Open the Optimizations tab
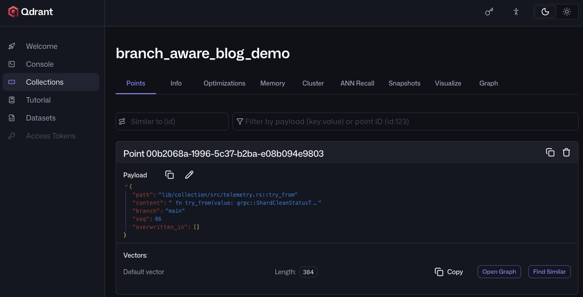 coord(224,83)
